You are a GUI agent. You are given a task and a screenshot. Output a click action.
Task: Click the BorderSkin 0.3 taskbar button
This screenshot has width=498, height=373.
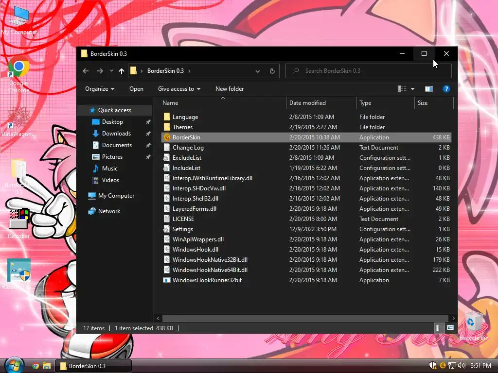pyautogui.click(x=93, y=366)
